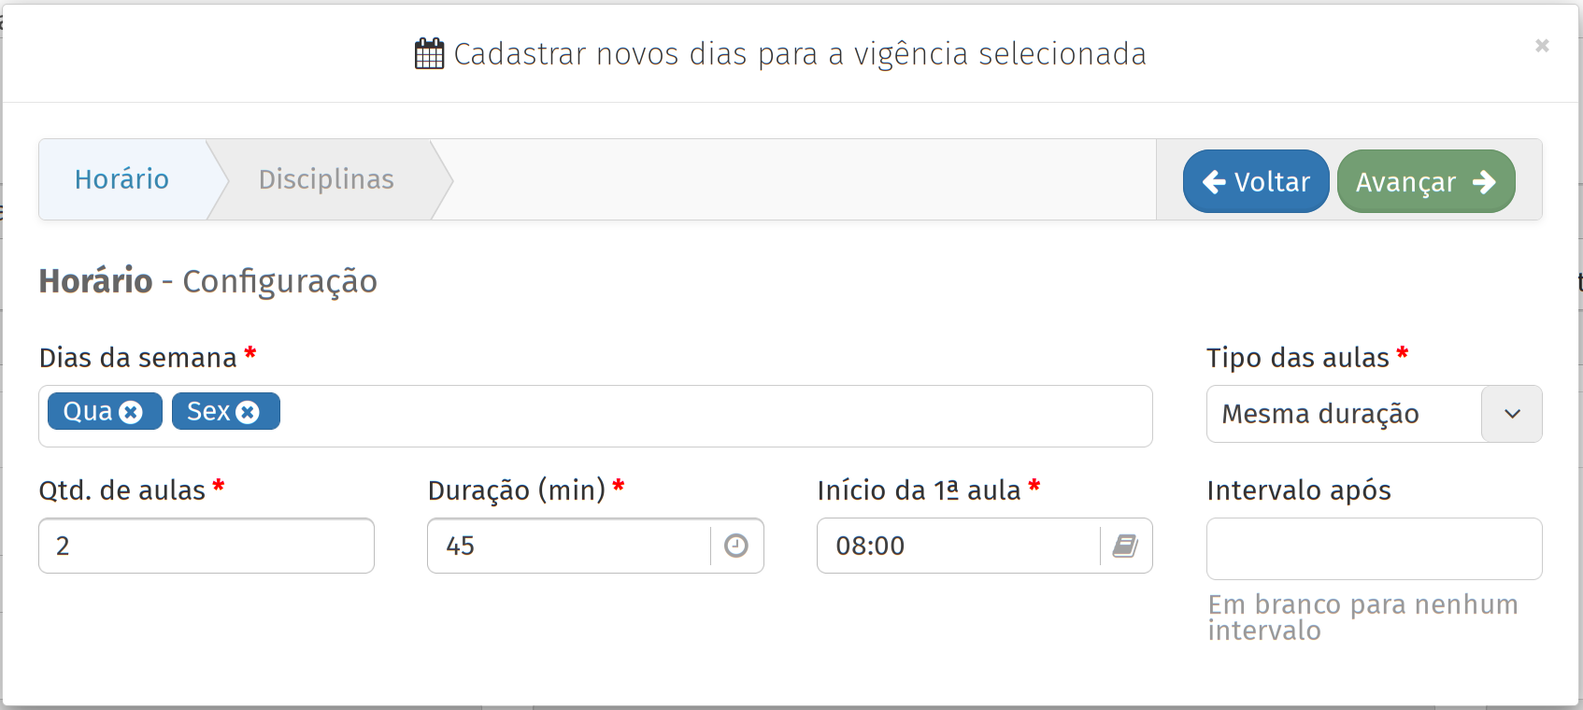
Task: Go to the Disciplinas step tab
Action: [326, 179]
